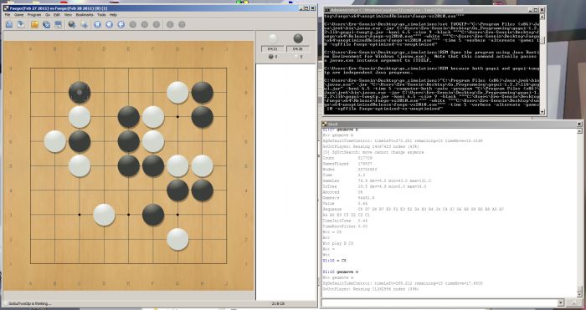Click the white stone at B6
586x310 pixels.
(55, 141)
